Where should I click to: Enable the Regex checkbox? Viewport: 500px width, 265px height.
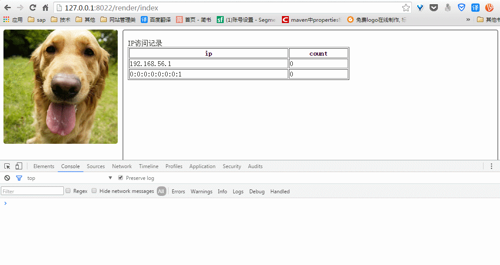pos(68,191)
